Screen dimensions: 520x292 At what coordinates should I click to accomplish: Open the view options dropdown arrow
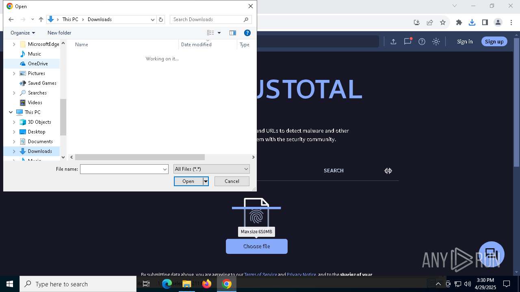coord(219,33)
